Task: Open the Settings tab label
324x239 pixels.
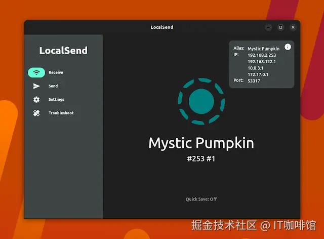Action: click(56, 99)
